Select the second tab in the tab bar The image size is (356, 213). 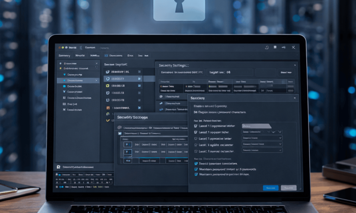[x=80, y=56]
